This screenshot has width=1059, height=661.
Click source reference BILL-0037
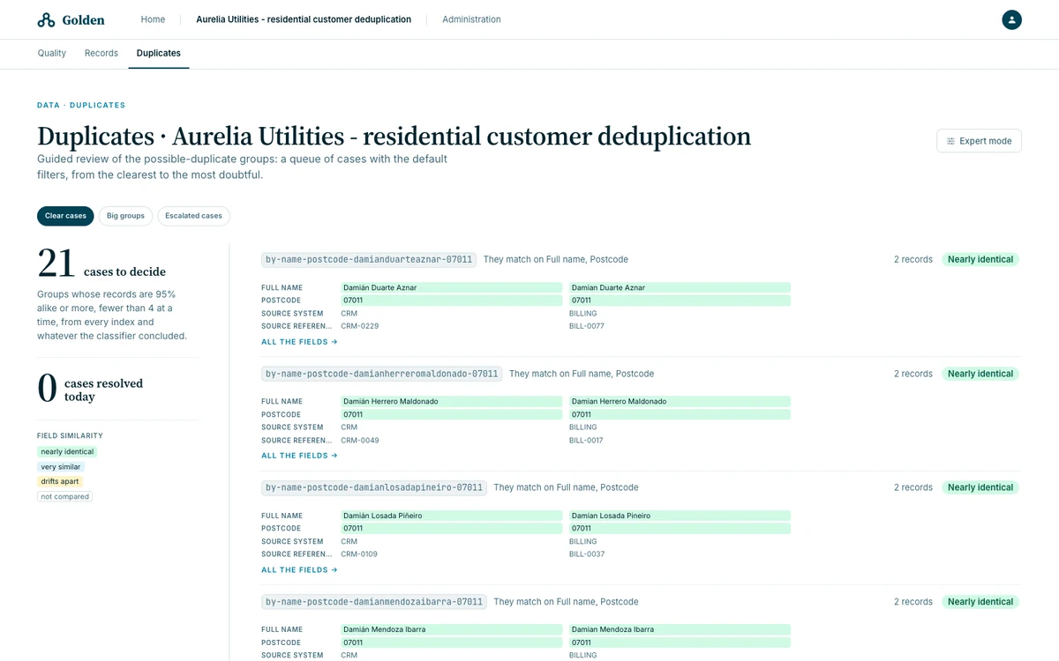pos(587,554)
